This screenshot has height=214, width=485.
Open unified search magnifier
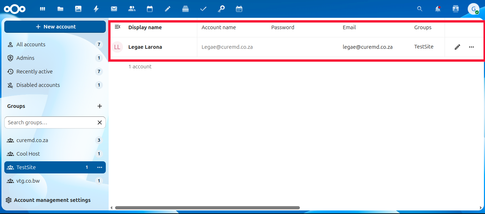click(420, 9)
